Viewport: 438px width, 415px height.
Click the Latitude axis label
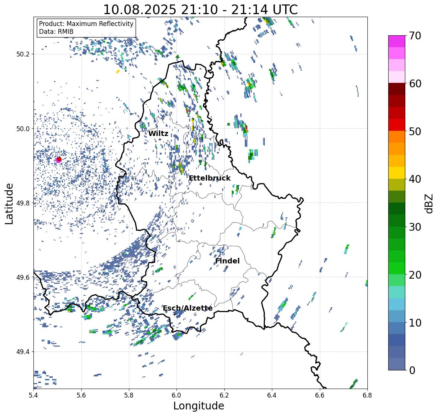pos(9,204)
